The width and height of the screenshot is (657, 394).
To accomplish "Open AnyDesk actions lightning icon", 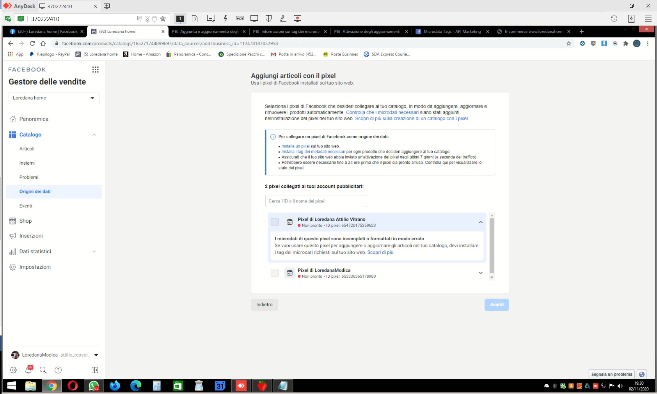I will tap(226, 18).
